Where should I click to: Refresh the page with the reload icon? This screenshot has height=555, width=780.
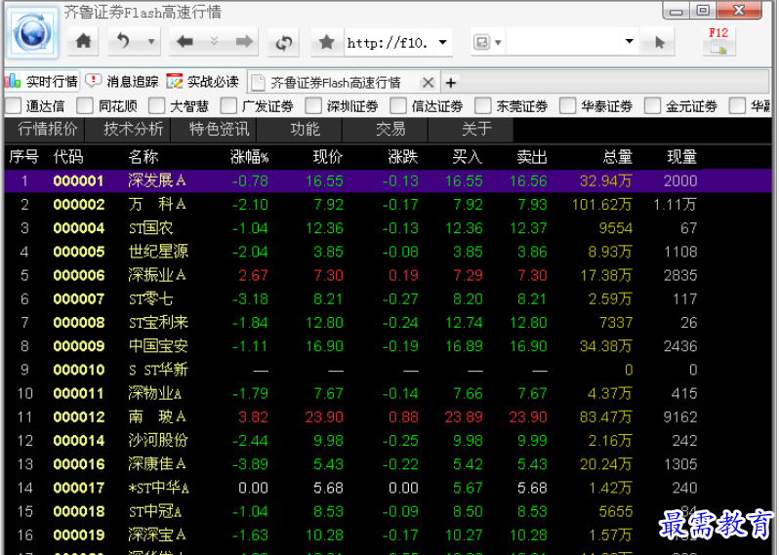pos(284,42)
